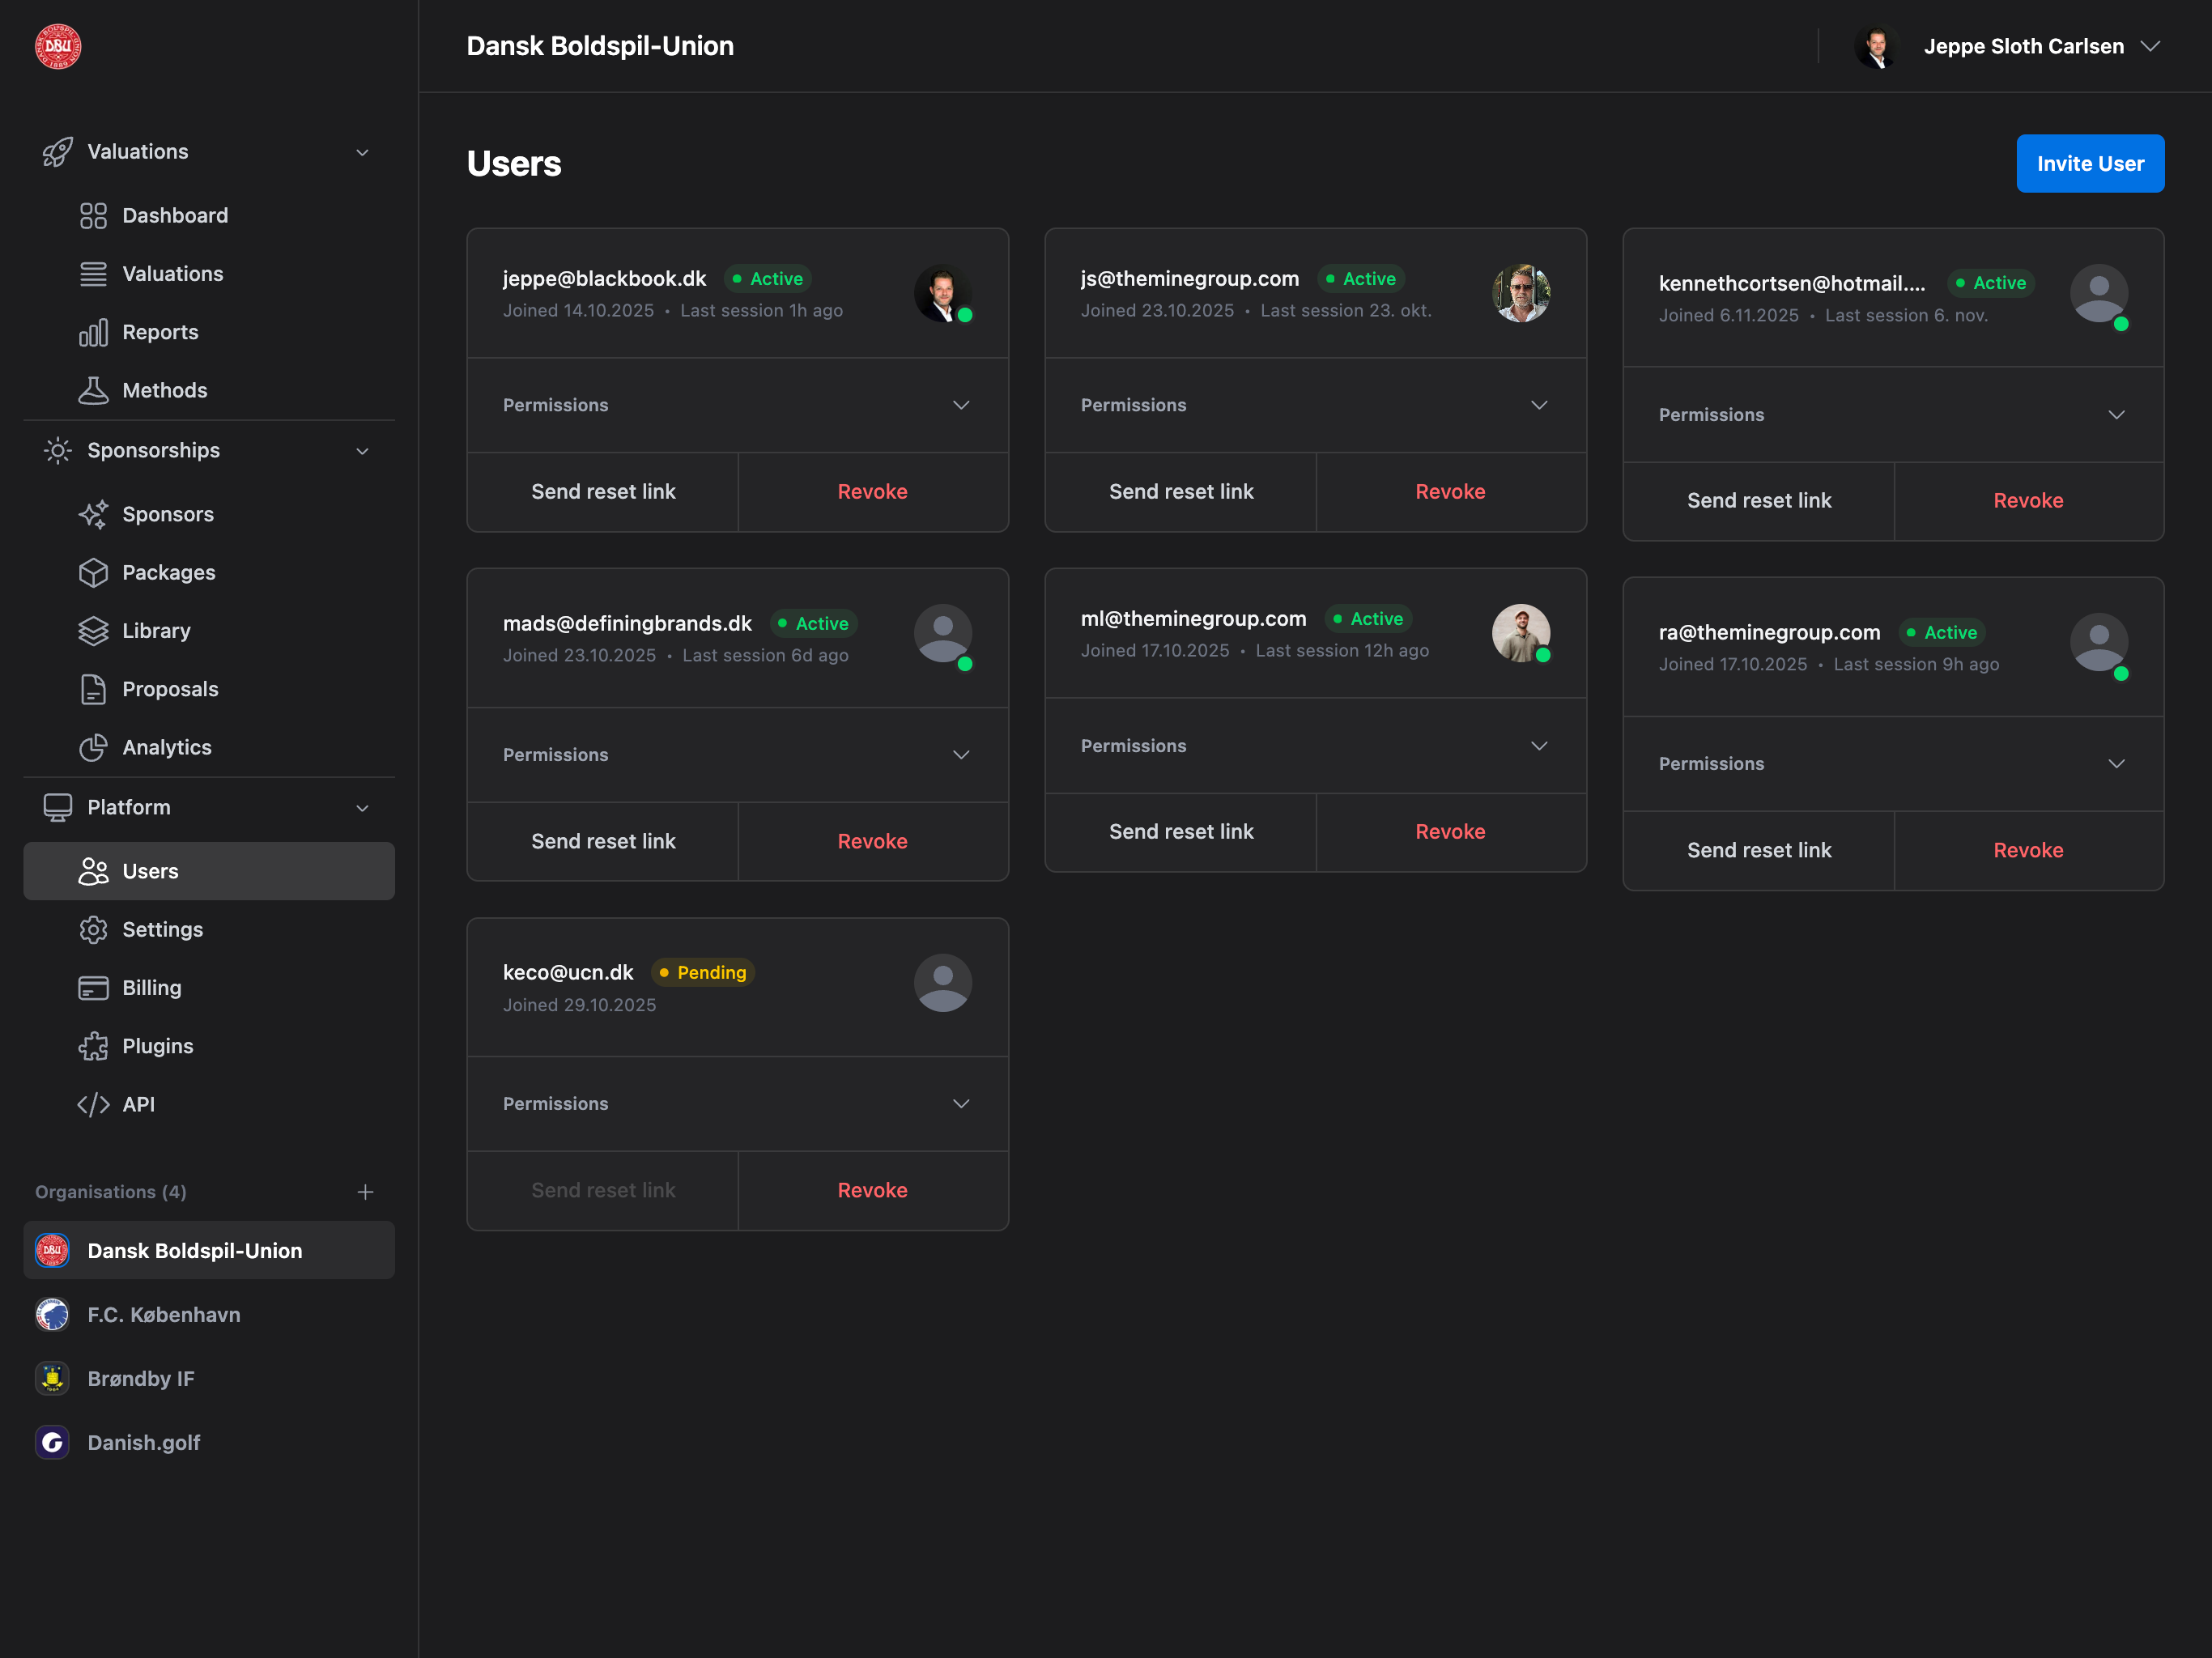Send reset link to ra@theminegroup.com
This screenshot has width=2212, height=1658.
point(1758,850)
